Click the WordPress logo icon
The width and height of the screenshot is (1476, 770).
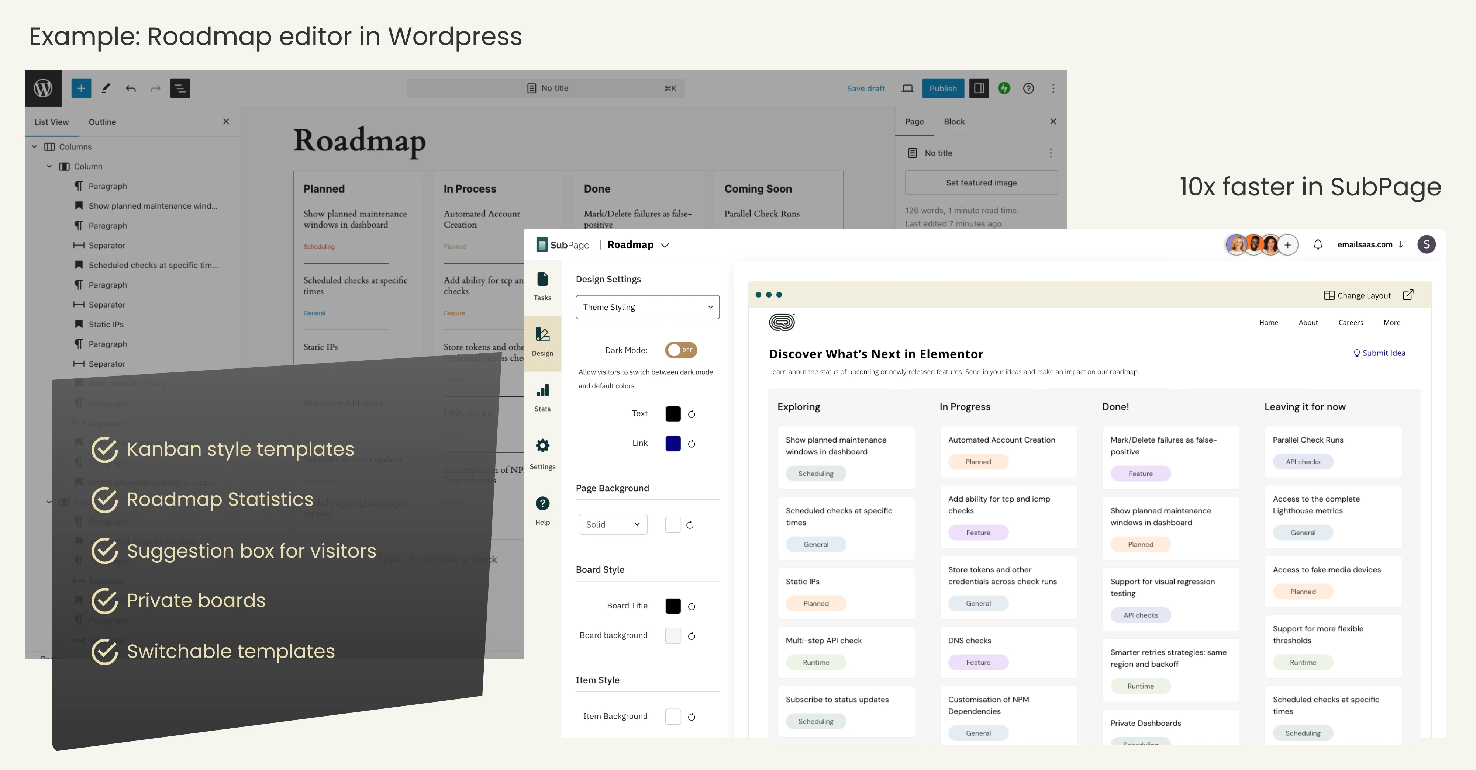[x=43, y=88]
